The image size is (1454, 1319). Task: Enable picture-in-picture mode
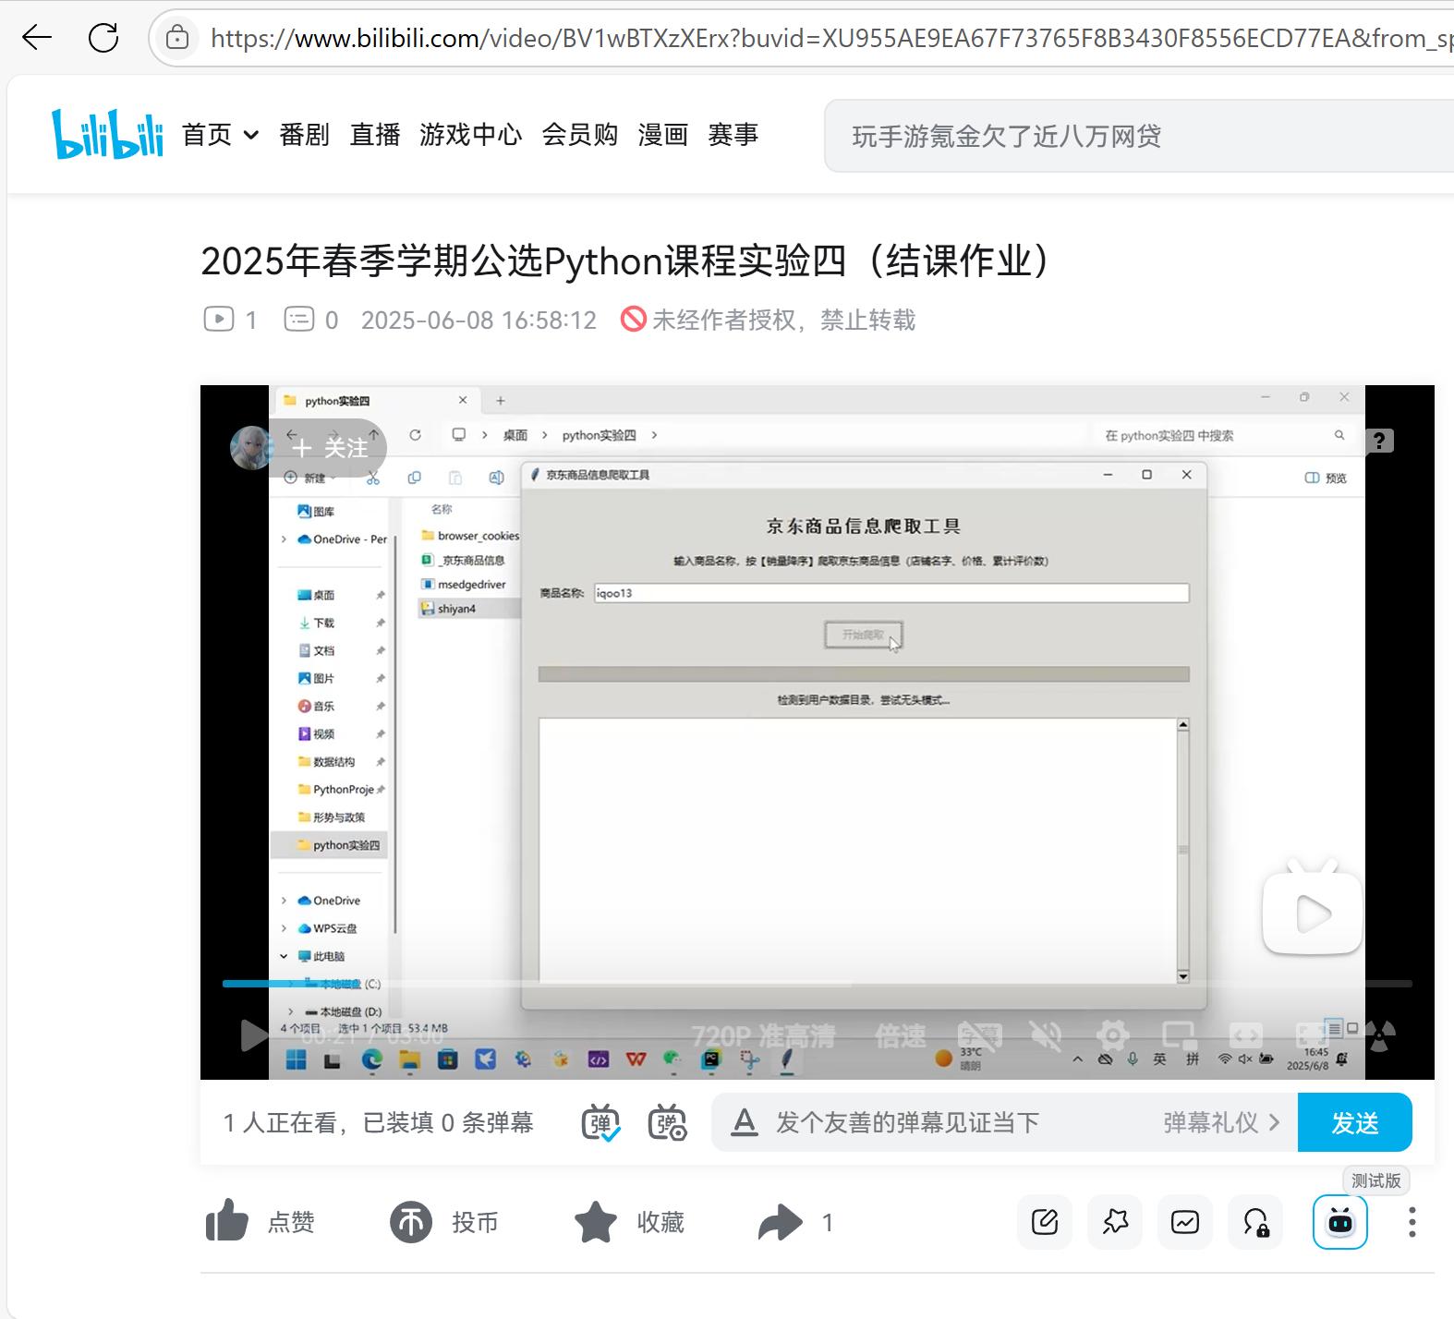[1180, 1035]
